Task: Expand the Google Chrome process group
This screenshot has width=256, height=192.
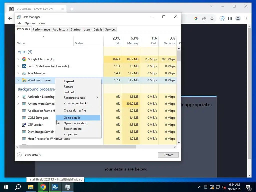Action: (18, 59)
